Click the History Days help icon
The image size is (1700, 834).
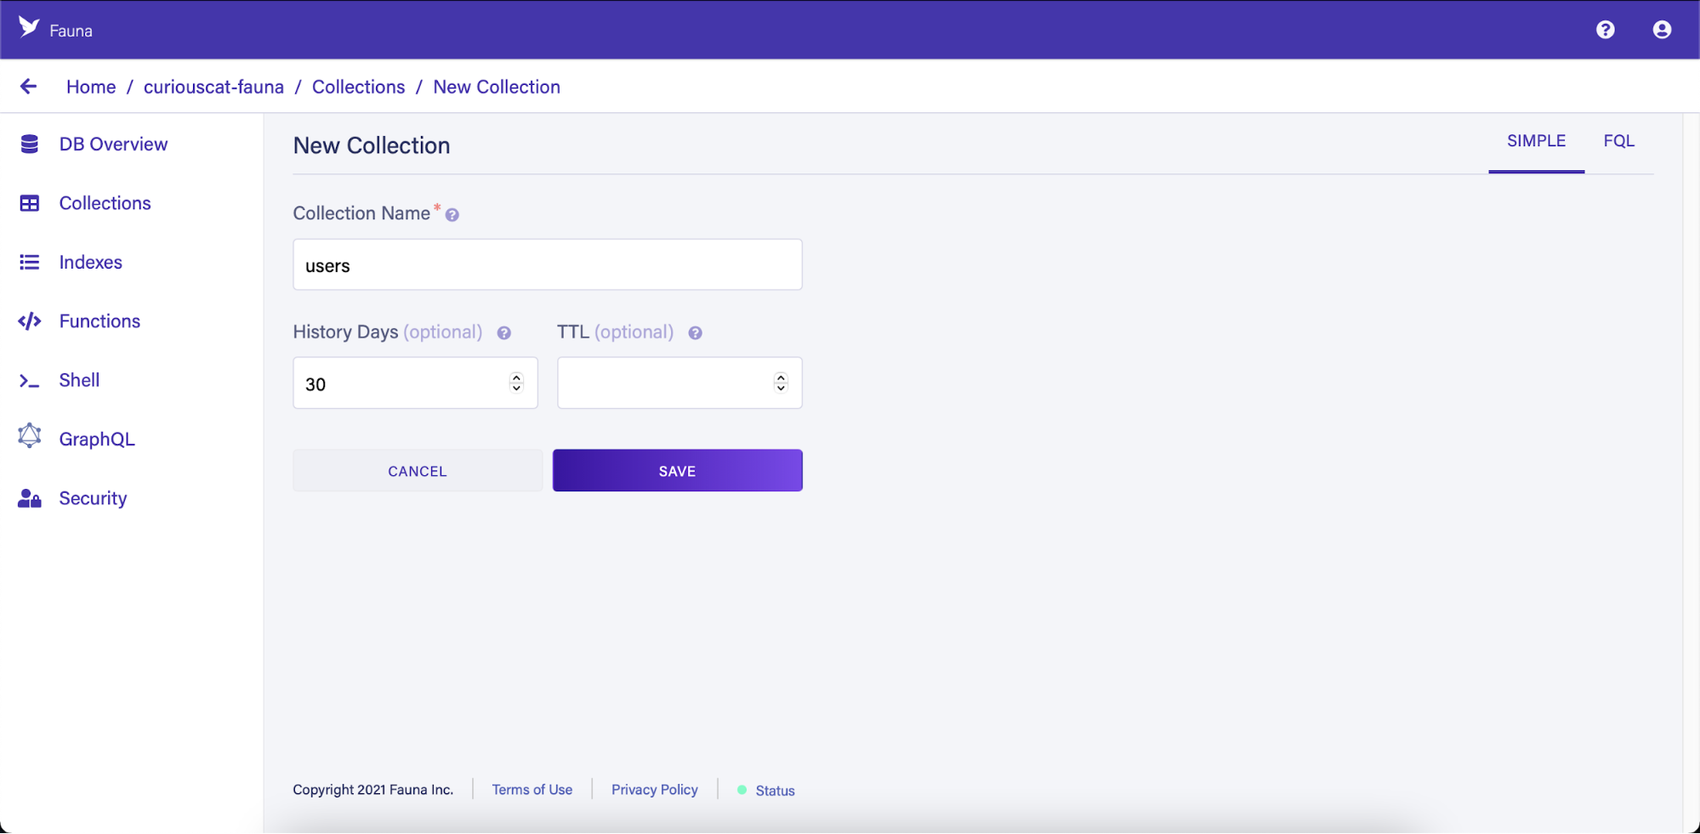504,333
